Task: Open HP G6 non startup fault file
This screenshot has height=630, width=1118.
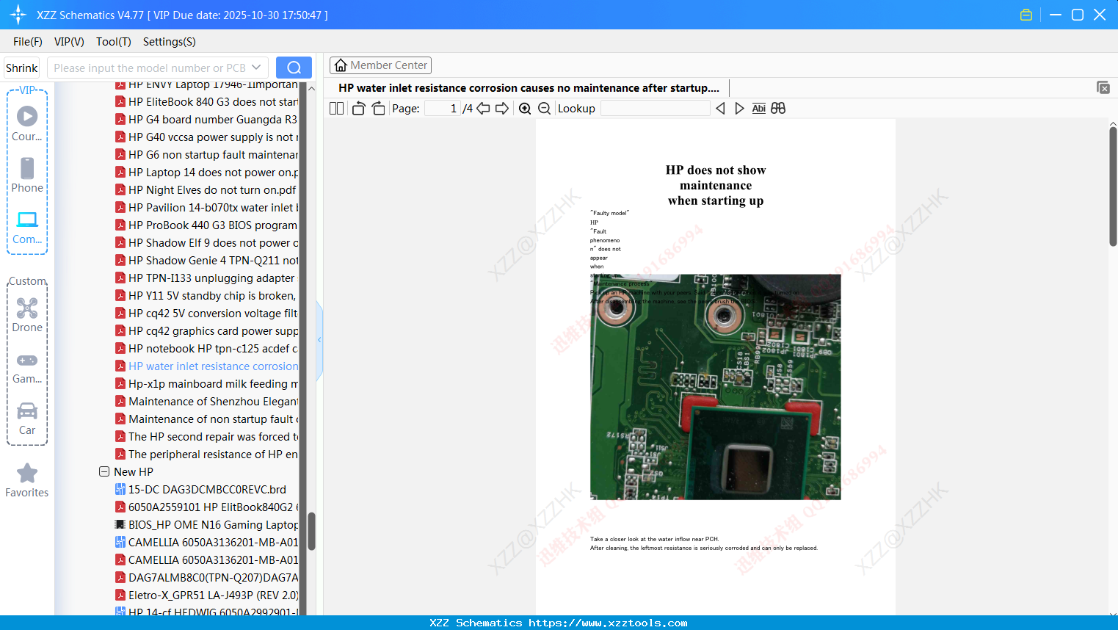Action: [206, 155]
